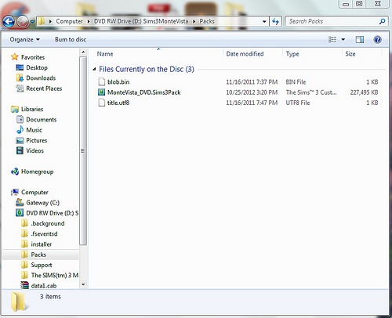Open the Organize menu
The image size is (392, 318).
pyautogui.click(x=24, y=39)
